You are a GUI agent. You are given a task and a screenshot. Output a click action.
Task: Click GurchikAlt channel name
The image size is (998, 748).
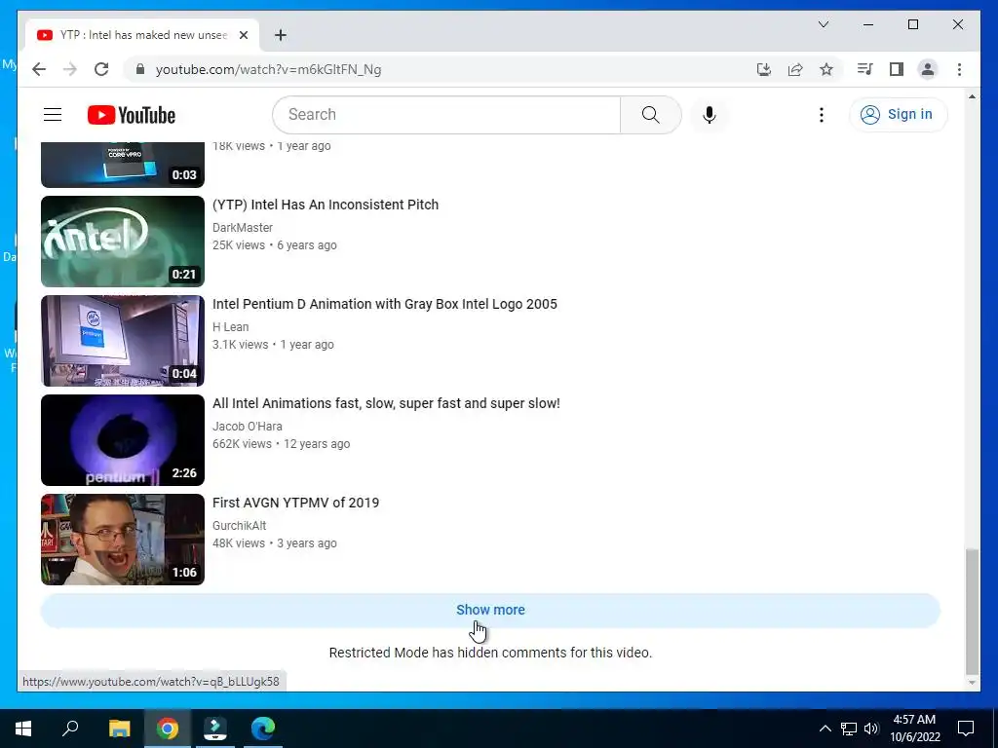click(240, 525)
